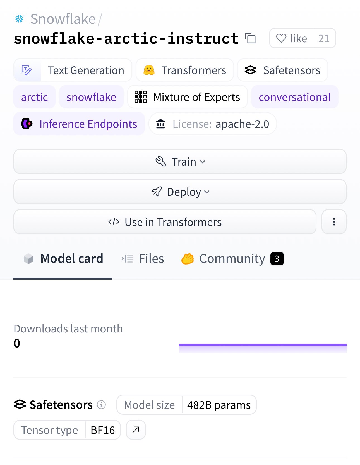
Task: Switch to the Files tab
Action: click(143, 259)
